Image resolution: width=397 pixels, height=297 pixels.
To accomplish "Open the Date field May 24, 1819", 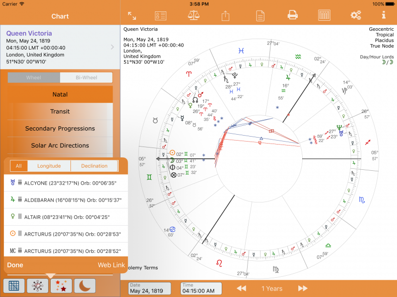I will pos(149,289).
